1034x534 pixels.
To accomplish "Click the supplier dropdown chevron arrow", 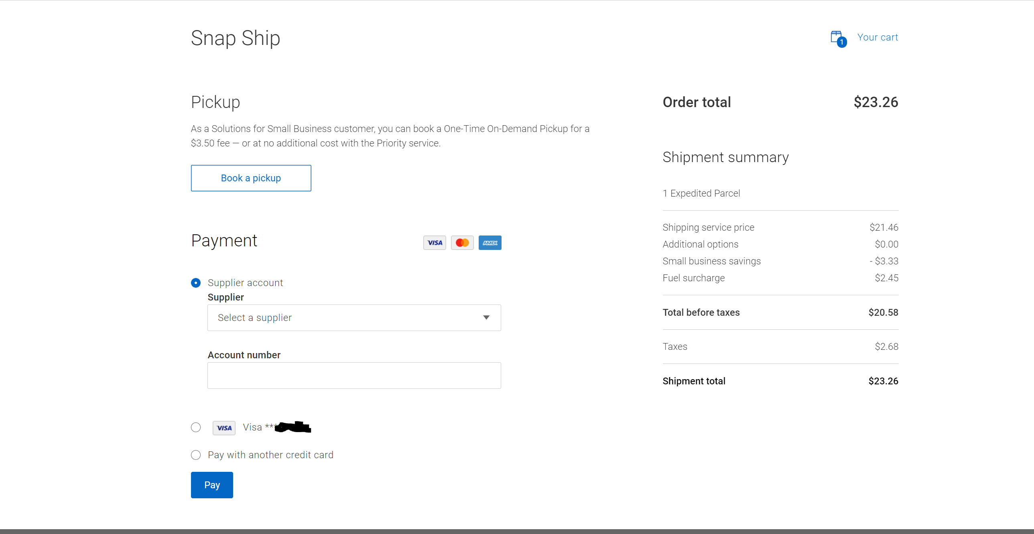I will click(486, 318).
